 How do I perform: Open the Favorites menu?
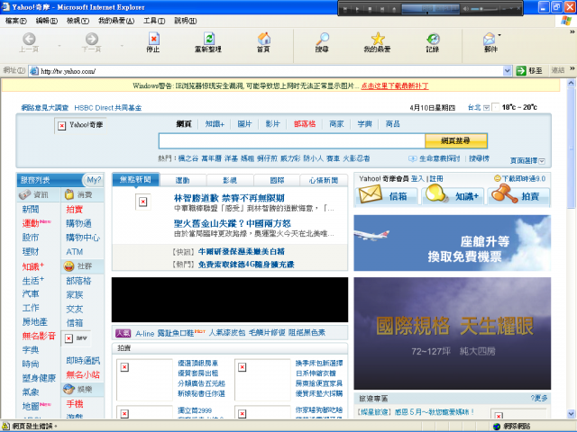116,21
